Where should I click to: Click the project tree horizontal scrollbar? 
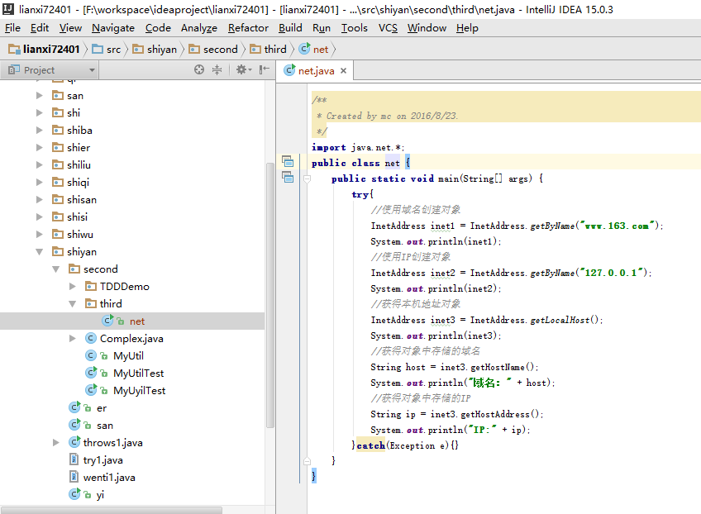click(x=112, y=510)
